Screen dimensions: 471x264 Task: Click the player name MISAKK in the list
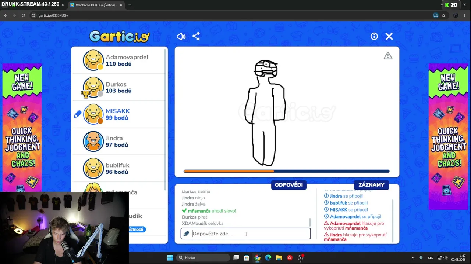(x=118, y=111)
